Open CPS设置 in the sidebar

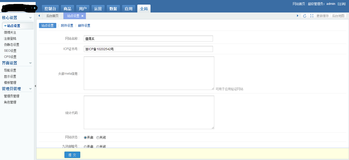[10, 57]
